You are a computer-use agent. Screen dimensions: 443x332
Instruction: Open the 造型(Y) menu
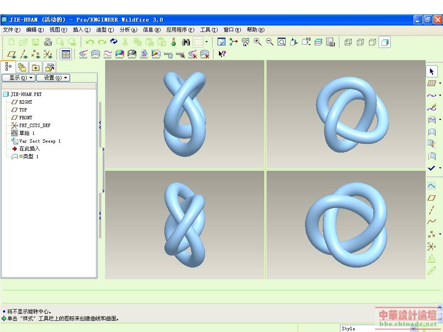[x=105, y=30]
